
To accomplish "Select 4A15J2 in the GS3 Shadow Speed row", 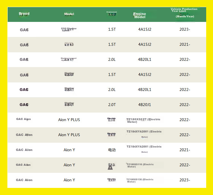I will [x=145, y=29].
